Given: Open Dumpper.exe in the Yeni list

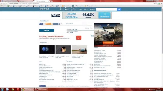Looking at the screenshot, I should coord(43,69).
